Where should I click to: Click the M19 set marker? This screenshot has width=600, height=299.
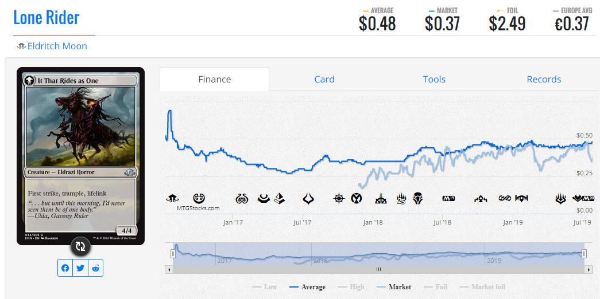(x=448, y=198)
